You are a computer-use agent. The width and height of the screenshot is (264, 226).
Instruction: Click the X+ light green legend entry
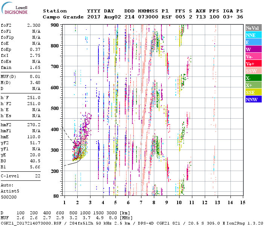pyautogui.click(x=253, y=85)
